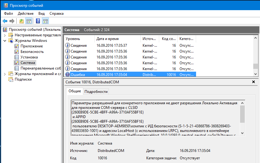Click the Back arrow toolbar icon

tap(5, 21)
